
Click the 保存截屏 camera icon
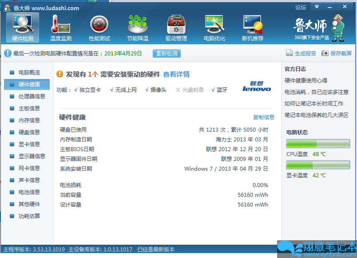(x=325, y=53)
